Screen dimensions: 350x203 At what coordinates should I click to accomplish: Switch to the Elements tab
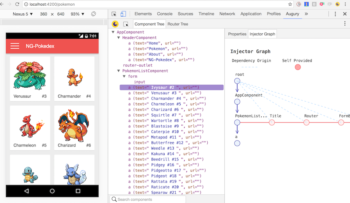pyautogui.click(x=143, y=14)
